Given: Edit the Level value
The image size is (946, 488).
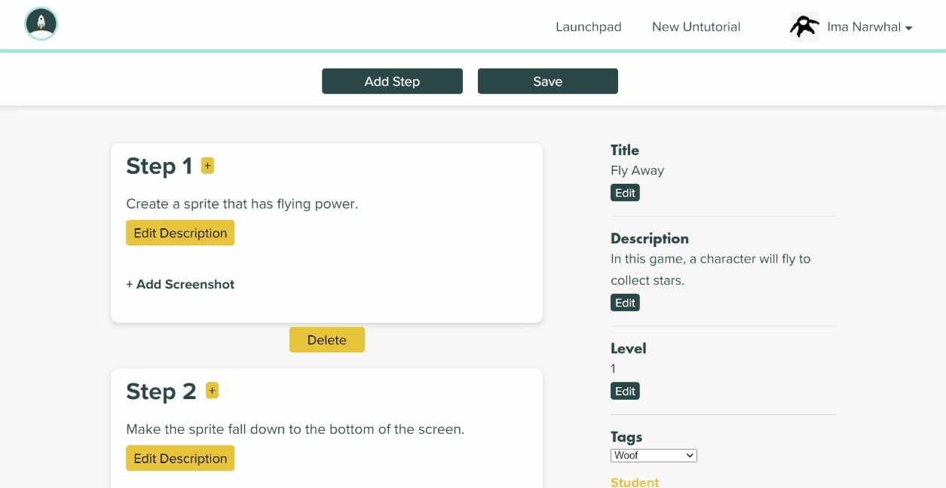Looking at the screenshot, I should (625, 392).
